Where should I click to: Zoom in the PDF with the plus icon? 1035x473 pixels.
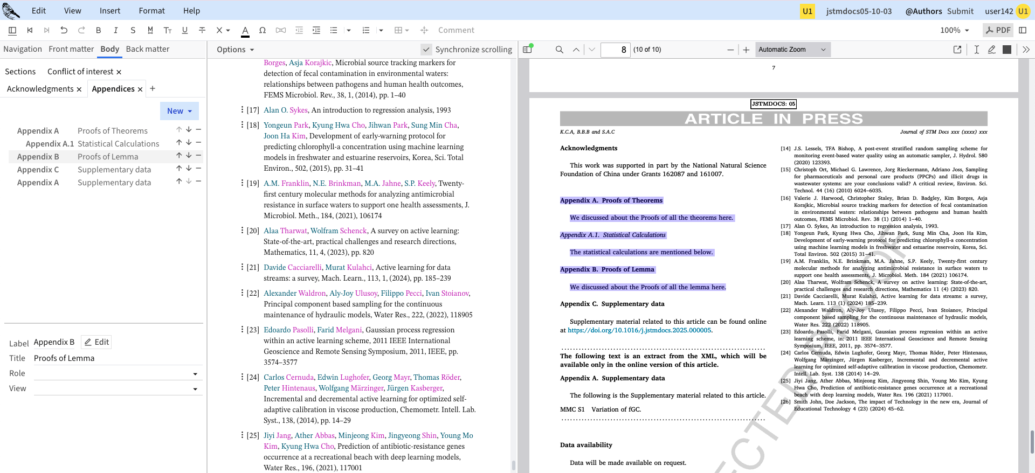point(746,50)
